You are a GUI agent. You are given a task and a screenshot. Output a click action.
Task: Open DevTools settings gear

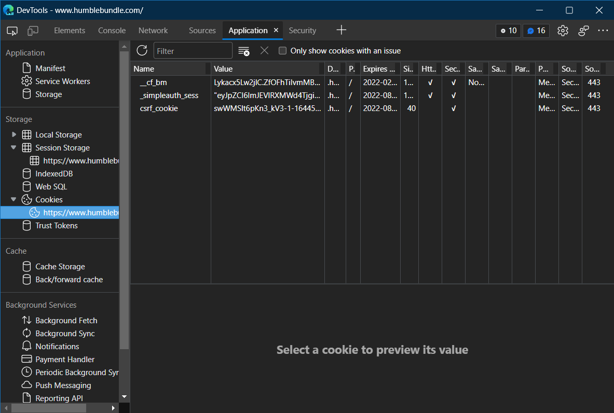point(563,31)
